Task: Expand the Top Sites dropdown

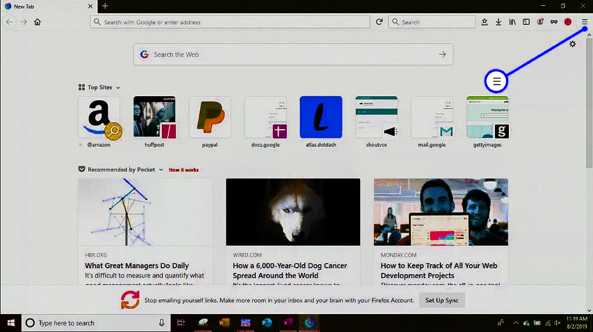Action: (118, 87)
